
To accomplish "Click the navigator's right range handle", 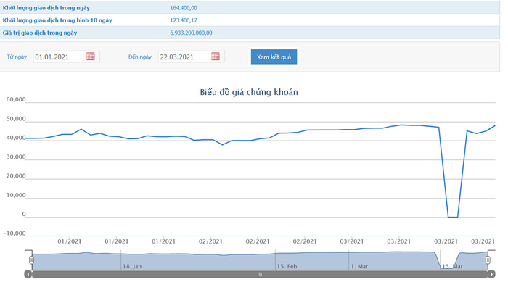I will point(490,260).
